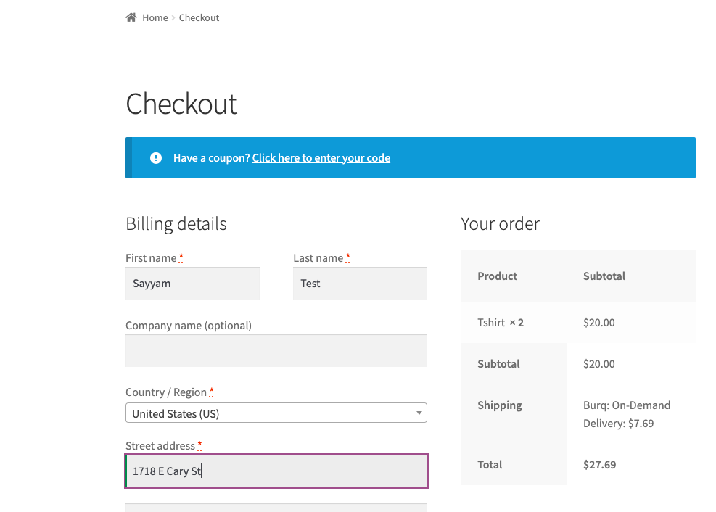Image resolution: width=716 pixels, height=512 pixels.
Task: Click the exclamation icon in coupon banner
Action: (156, 158)
